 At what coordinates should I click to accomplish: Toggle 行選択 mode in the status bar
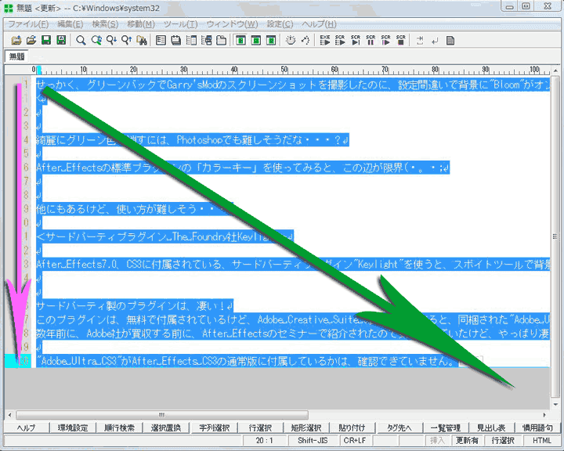tap(503, 441)
